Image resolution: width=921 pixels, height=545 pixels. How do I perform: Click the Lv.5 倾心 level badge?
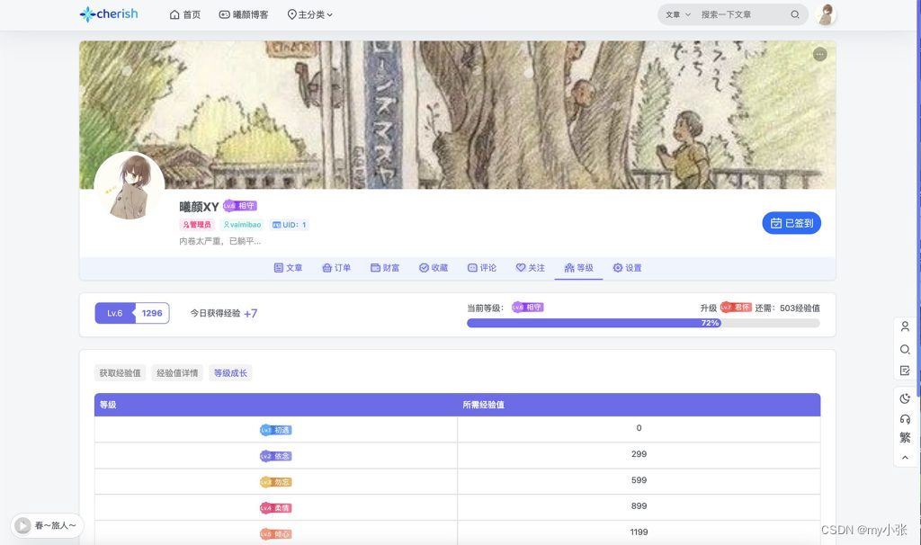point(276,534)
